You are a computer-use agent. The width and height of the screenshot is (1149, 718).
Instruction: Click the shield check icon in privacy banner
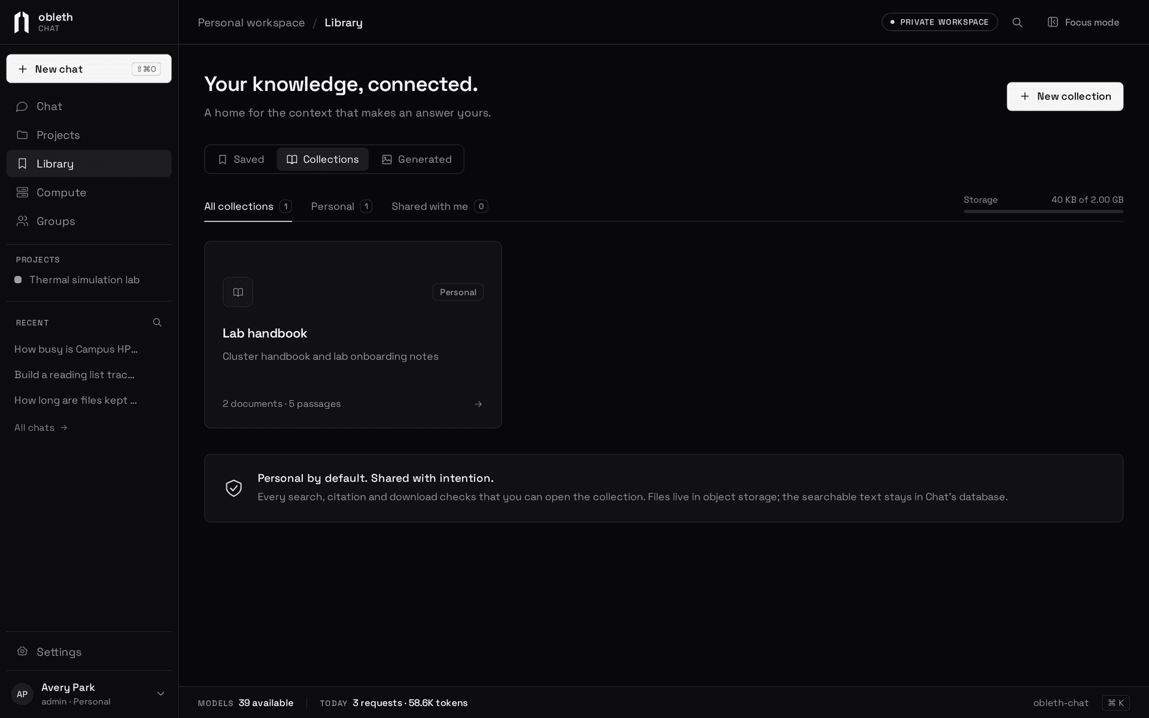233,488
